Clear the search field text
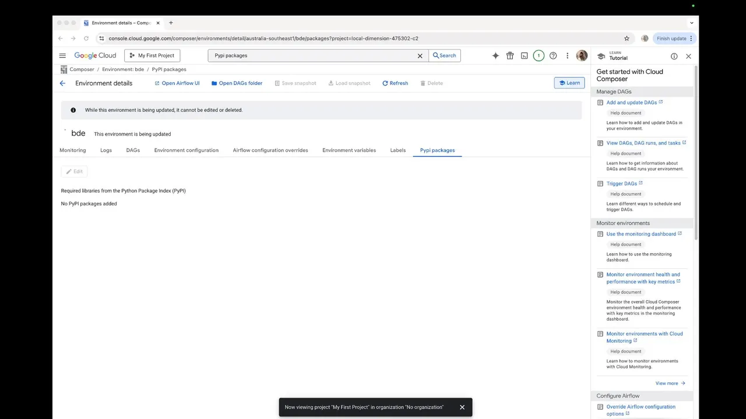 pyautogui.click(x=420, y=56)
